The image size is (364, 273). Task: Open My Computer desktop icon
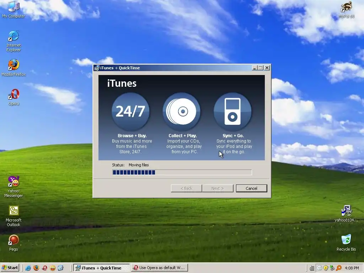tap(14, 9)
